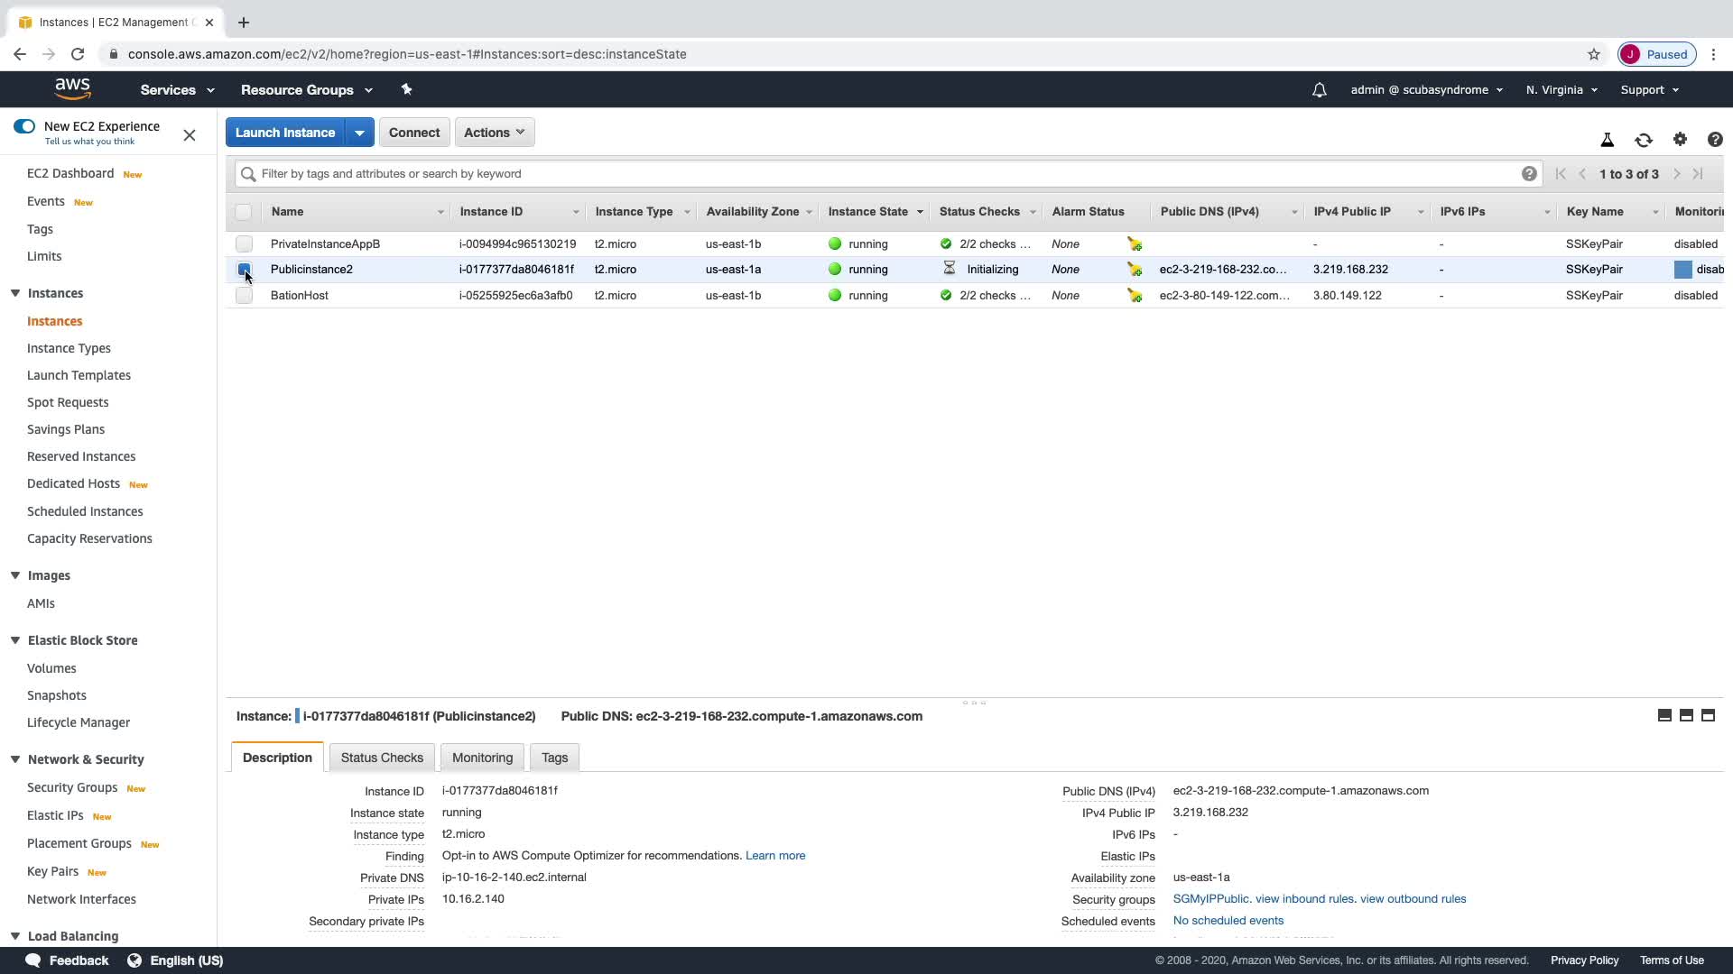Uncheck the Publicinstance2 row checkbox
The image size is (1733, 974).
click(x=244, y=269)
